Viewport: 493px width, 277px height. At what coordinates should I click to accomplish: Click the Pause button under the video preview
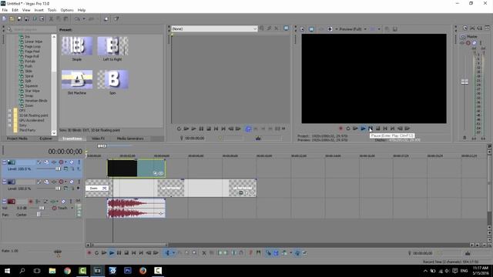(371, 128)
